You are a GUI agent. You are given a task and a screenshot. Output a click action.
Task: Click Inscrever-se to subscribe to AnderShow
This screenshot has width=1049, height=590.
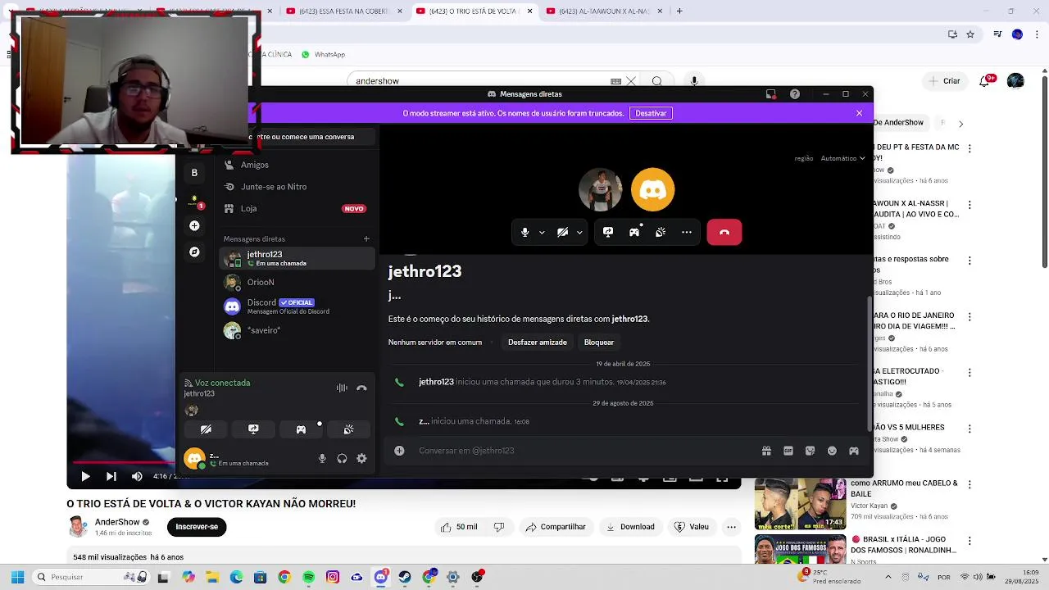coord(197,527)
